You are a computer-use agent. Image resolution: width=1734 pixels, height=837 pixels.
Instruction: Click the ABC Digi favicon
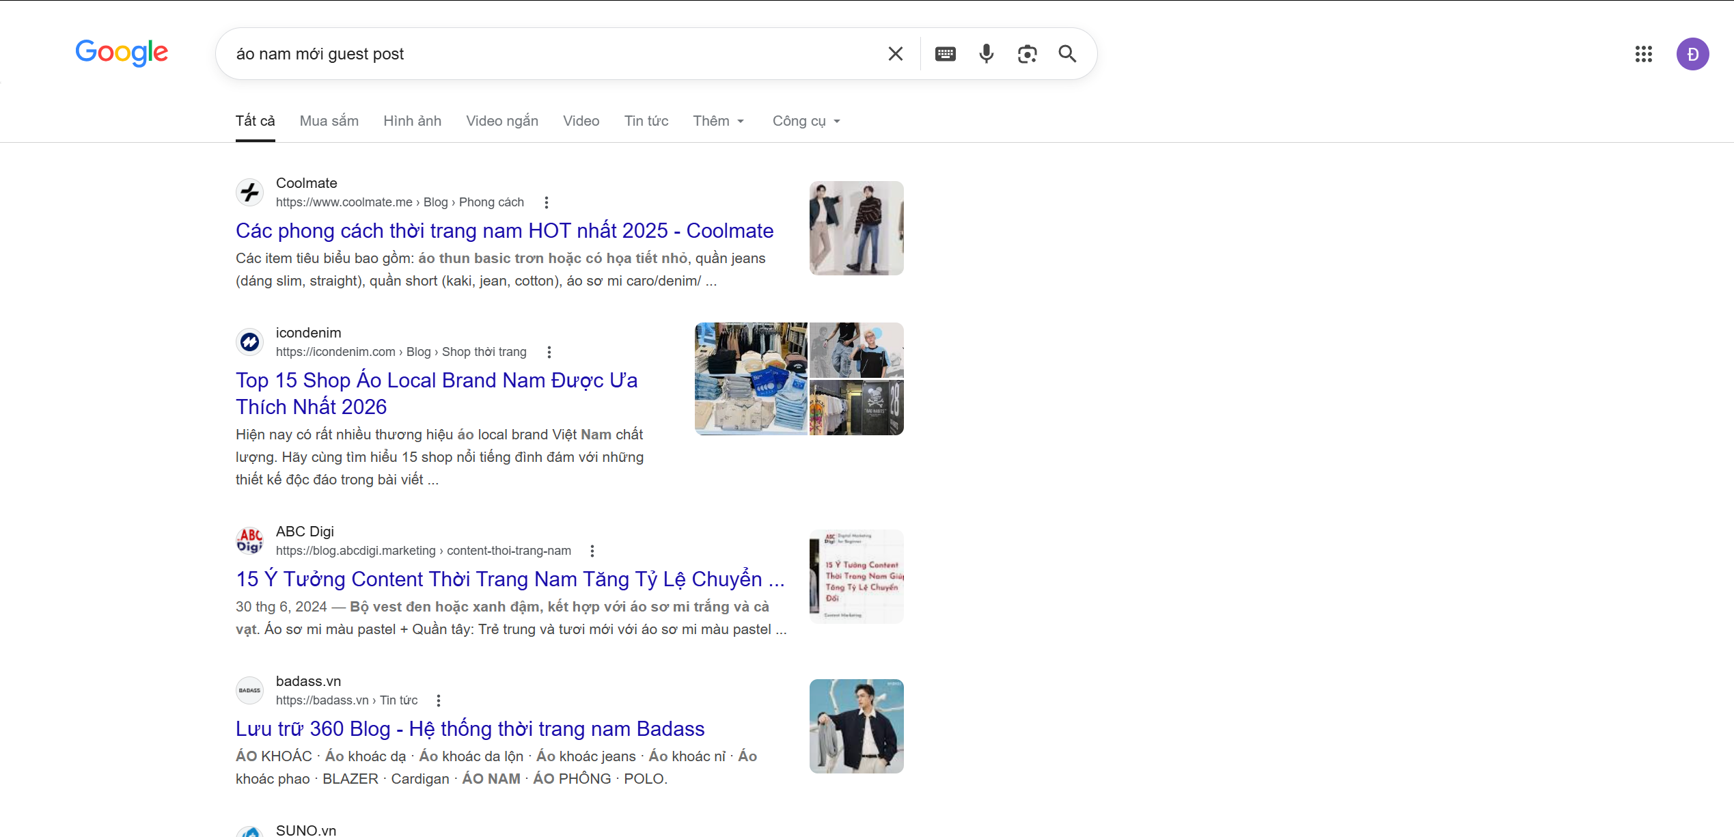coord(250,541)
